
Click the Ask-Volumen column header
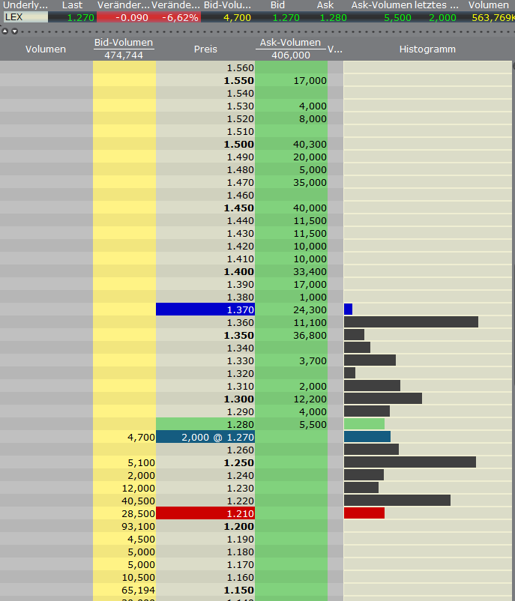pos(290,43)
